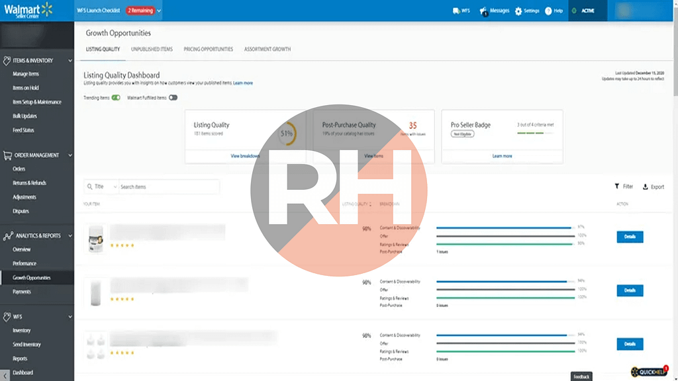The image size is (678, 381).
Task: Click the Order Management cart icon
Action: click(7, 155)
